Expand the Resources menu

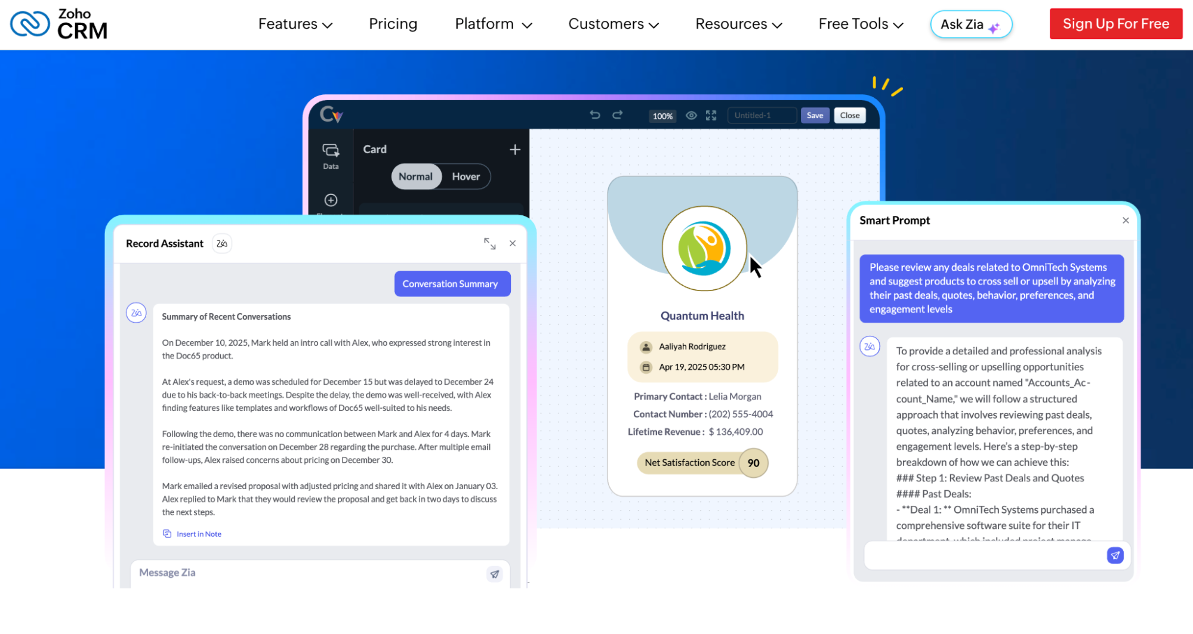click(x=739, y=24)
